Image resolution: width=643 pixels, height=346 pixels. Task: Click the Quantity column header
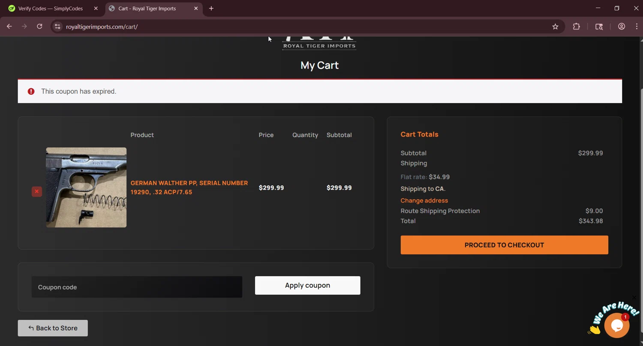click(305, 135)
